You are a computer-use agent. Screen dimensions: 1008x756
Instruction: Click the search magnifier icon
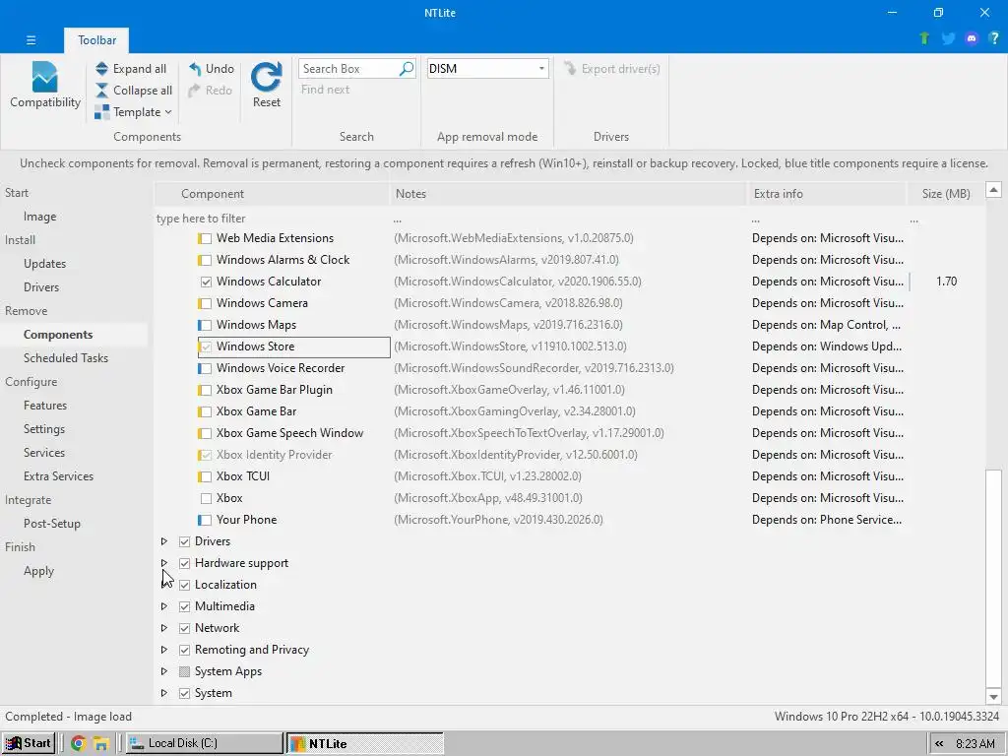(407, 68)
